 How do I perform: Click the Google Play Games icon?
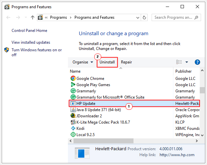[x=73, y=84]
